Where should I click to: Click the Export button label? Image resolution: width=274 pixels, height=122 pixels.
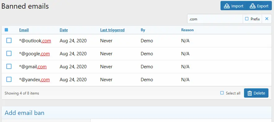point(263,6)
